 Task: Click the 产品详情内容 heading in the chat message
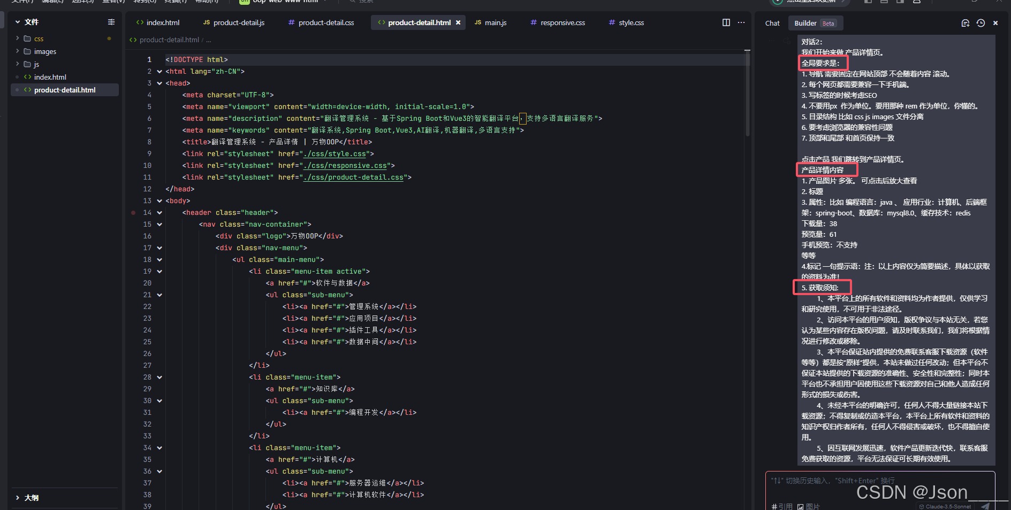822,170
